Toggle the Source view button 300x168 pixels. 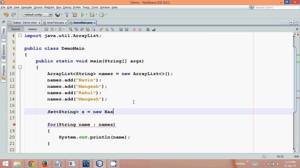pos(15,29)
